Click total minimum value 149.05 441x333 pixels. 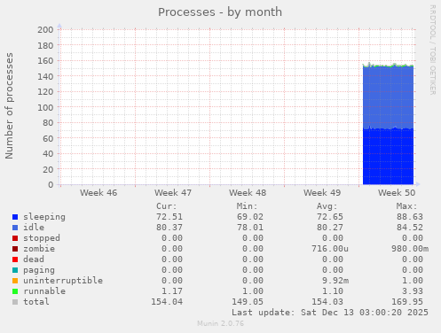click(248, 302)
